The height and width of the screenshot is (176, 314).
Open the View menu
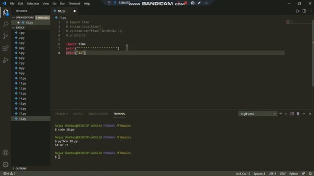coord(46,3)
